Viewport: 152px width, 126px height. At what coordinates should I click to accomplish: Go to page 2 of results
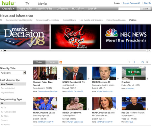coord(134,62)
